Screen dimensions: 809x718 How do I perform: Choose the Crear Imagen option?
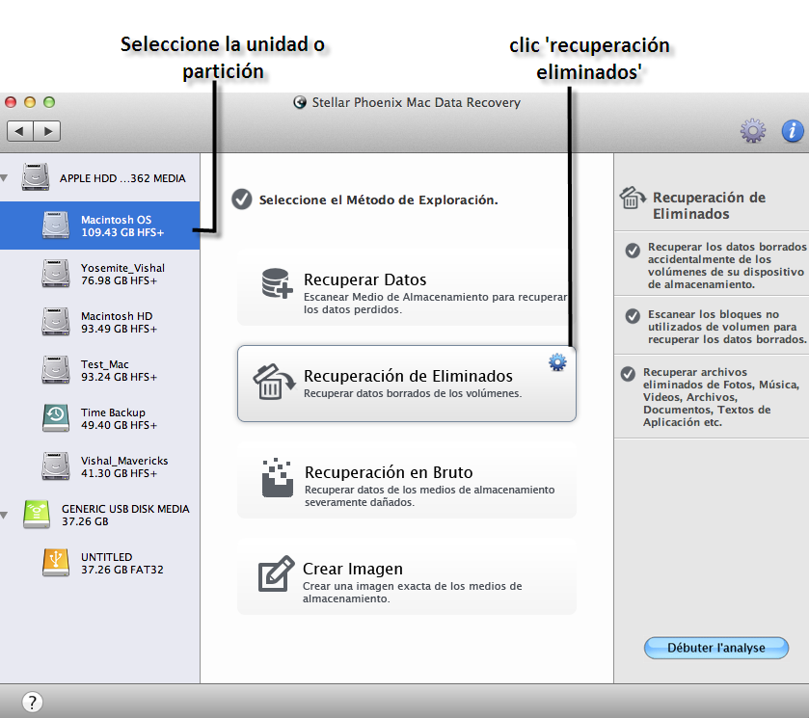[407, 576]
